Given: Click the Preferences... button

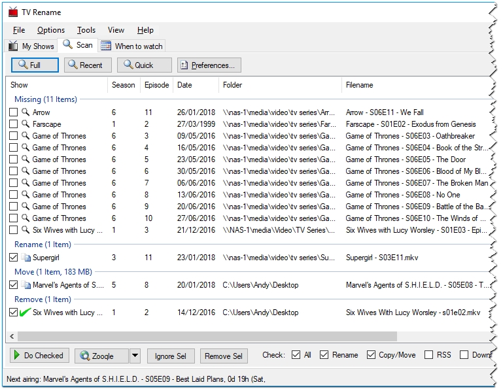Looking at the screenshot, I should point(209,65).
